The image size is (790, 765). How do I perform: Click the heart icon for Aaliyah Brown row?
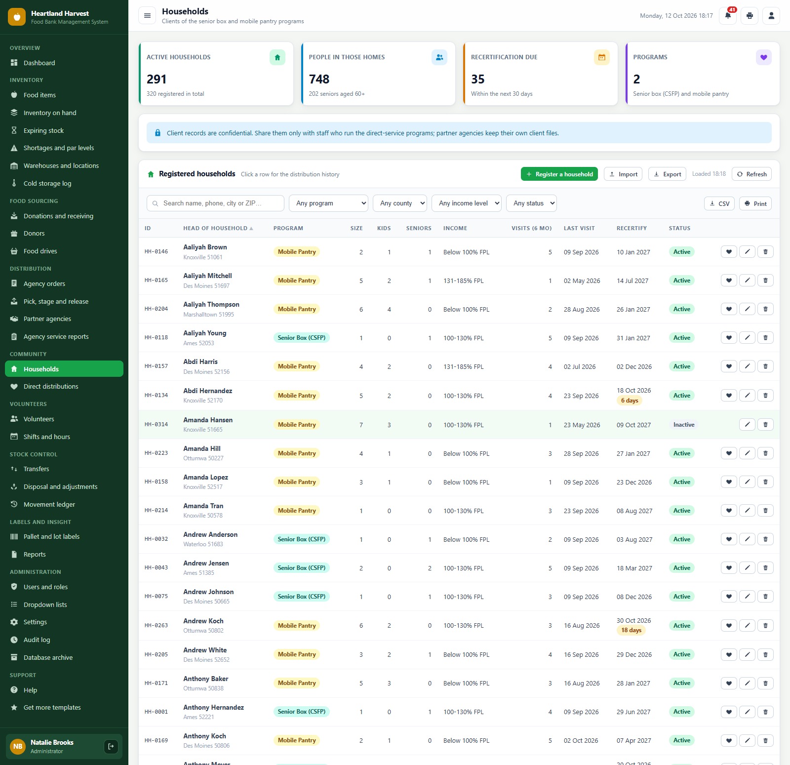coord(729,252)
